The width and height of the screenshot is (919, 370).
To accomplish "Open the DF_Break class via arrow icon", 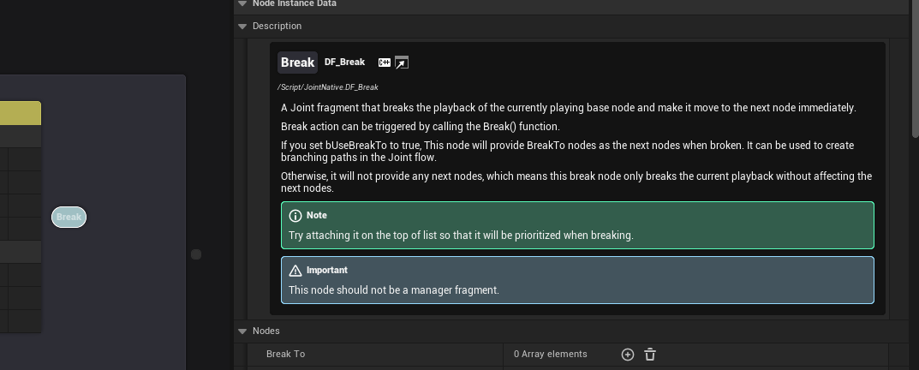I will click(x=401, y=63).
